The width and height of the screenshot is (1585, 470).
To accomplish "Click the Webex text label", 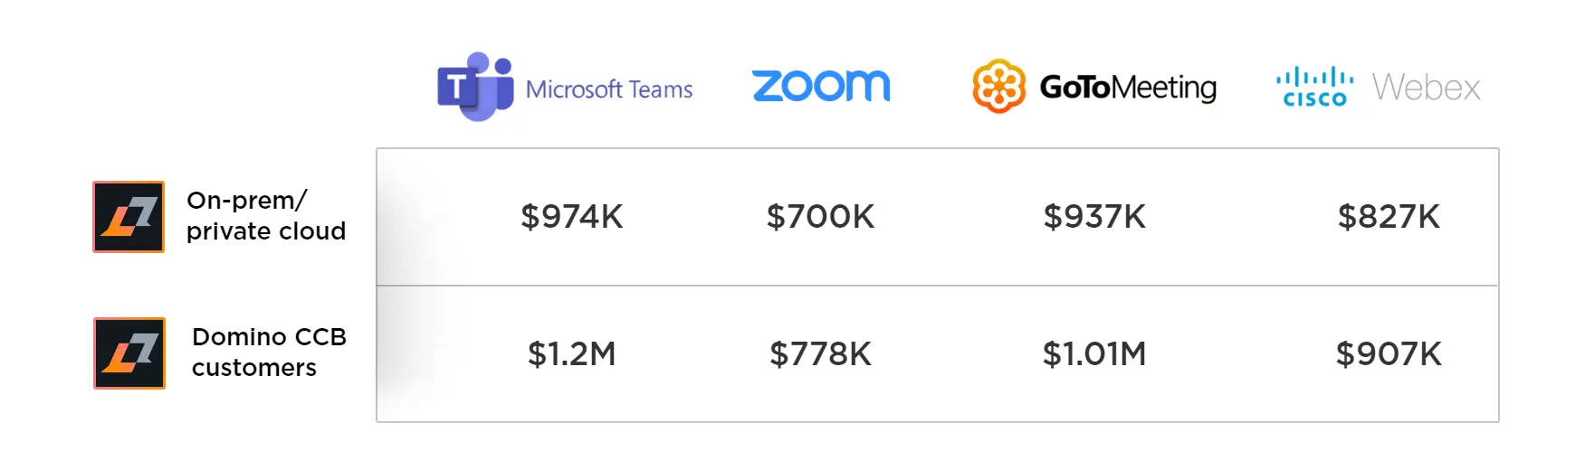I will [x=1426, y=88].
